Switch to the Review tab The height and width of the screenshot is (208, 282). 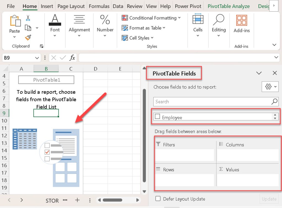pos(134,6)
